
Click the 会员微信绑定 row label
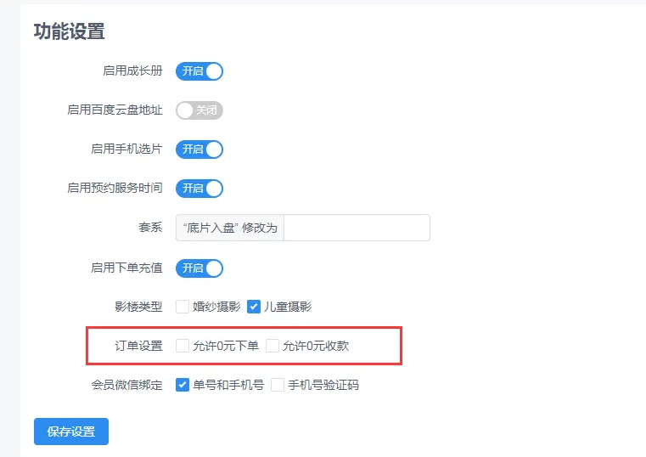pyautogui.click(x=126, y=385)
